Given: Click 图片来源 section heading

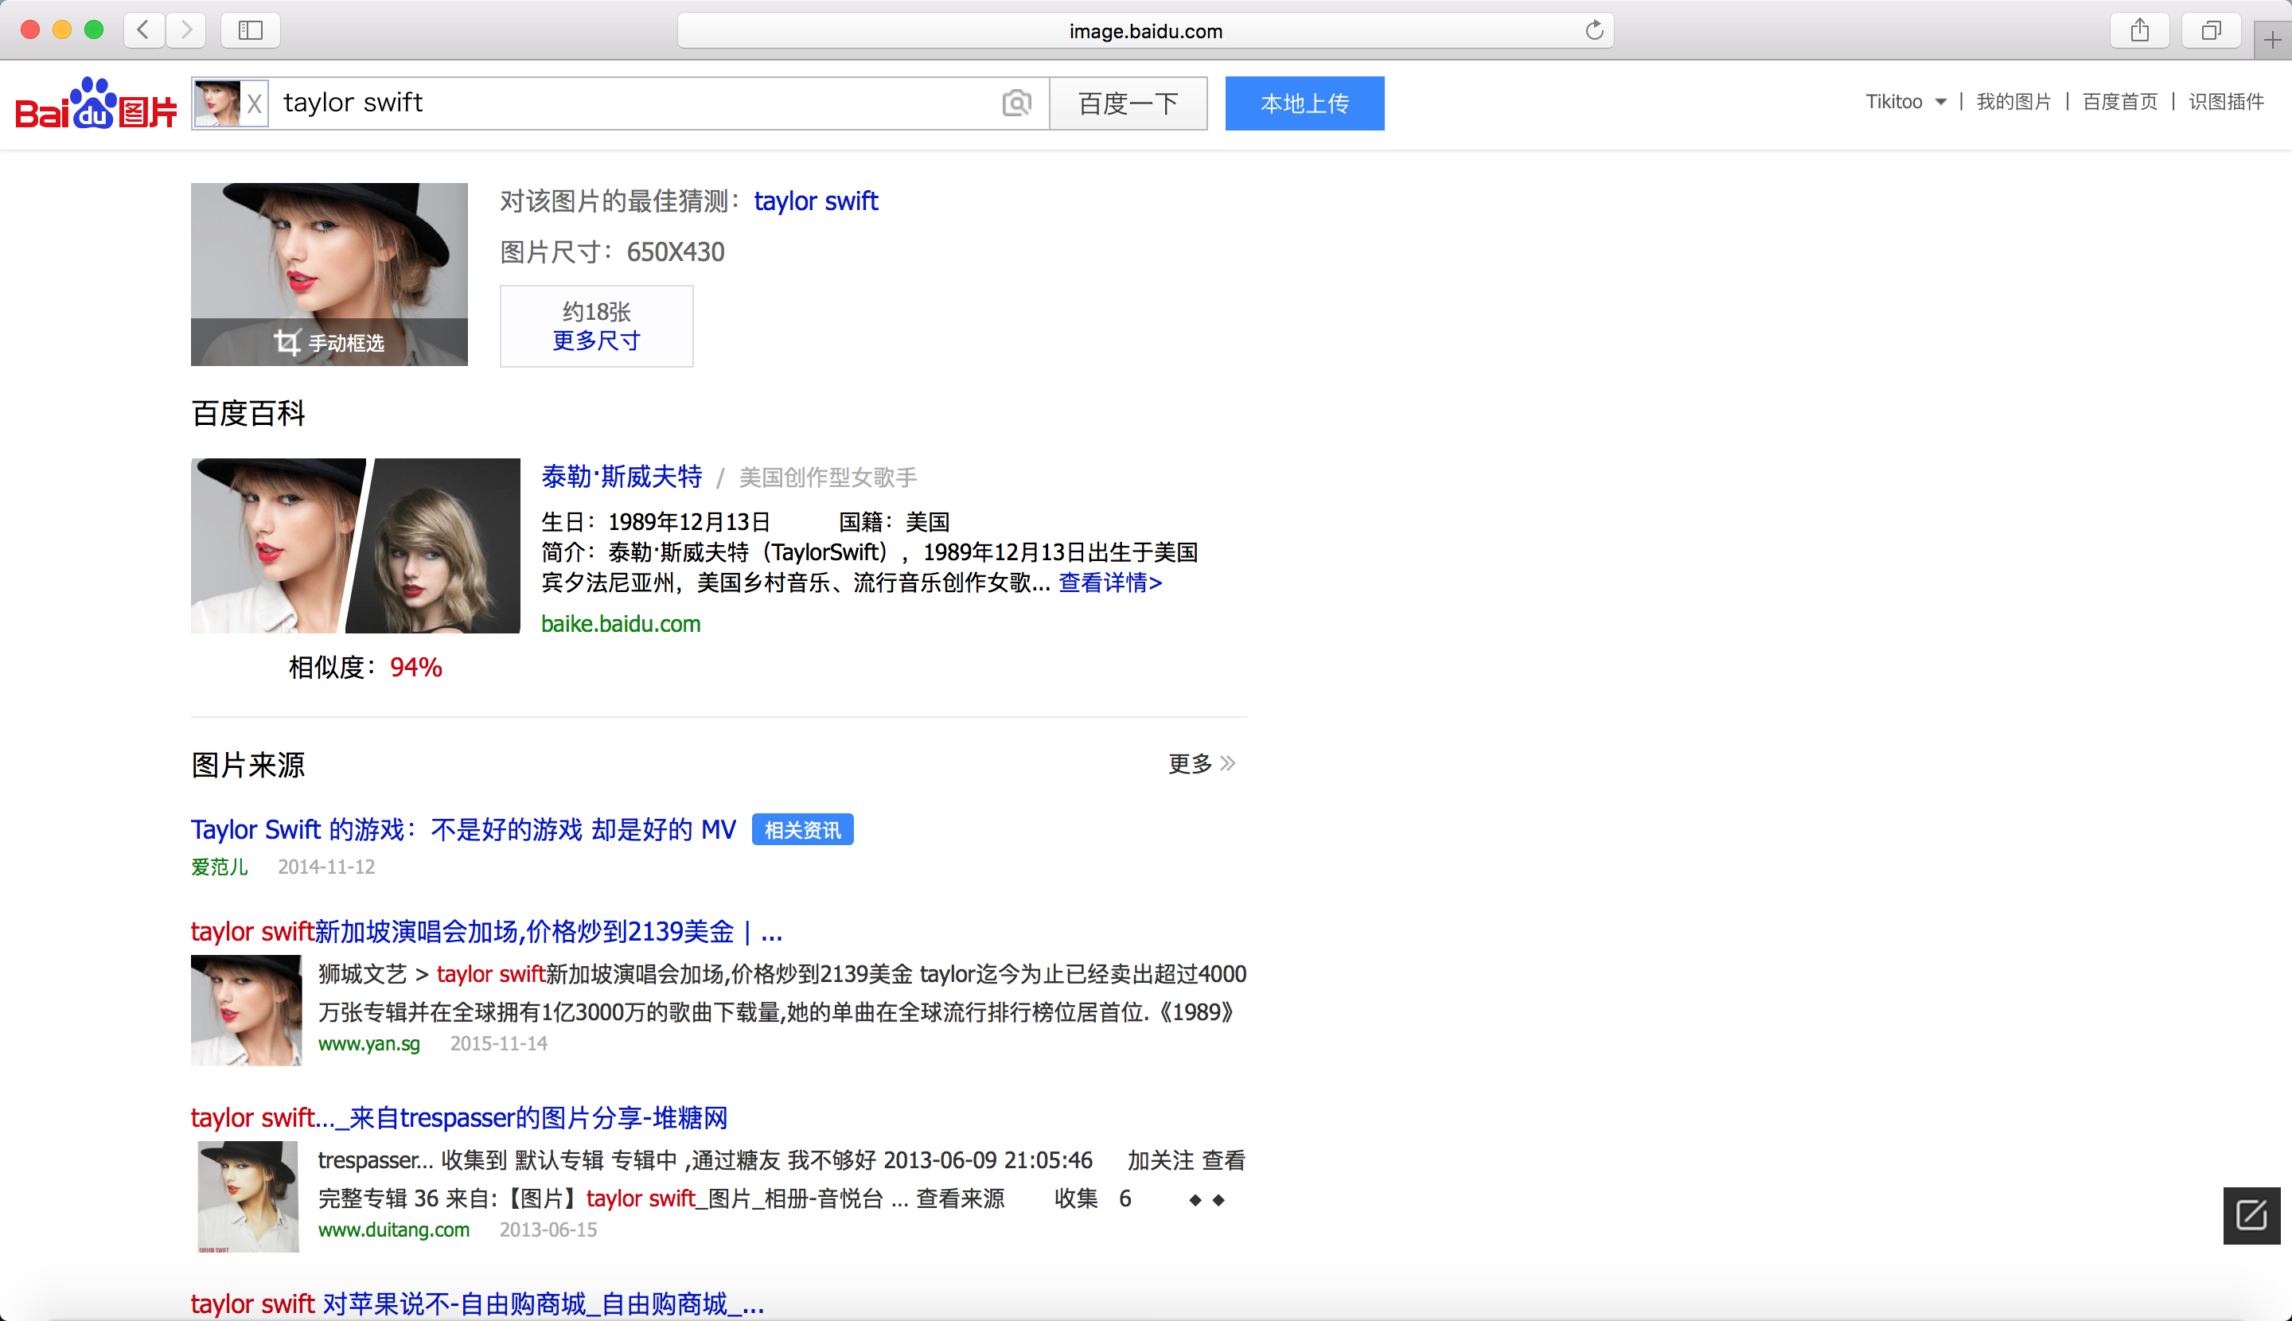Looking at the screenshot, I should pyautogui.click(x=248, y=765).
